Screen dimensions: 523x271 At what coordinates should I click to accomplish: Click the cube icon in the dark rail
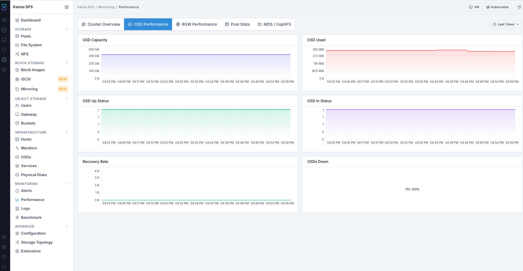(x=4, y=20)
